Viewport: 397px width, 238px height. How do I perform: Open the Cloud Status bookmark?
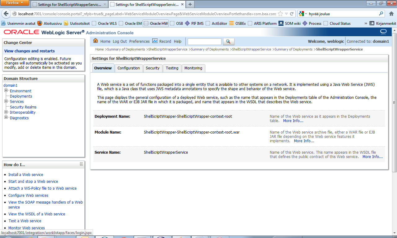pos(337,23)
